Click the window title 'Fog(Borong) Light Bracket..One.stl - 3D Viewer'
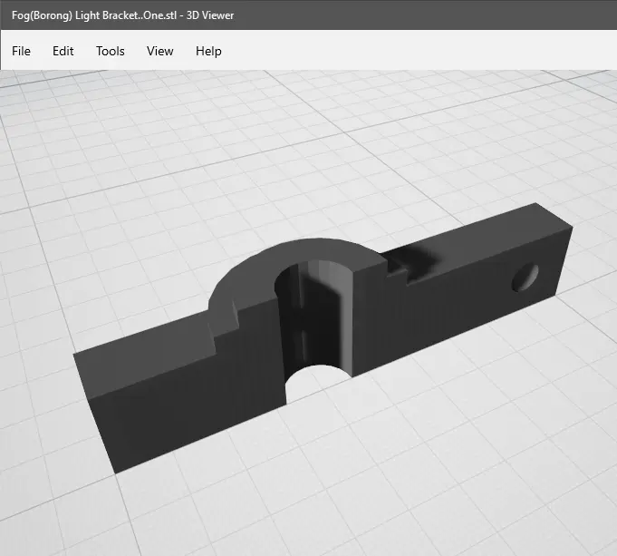This screenshot has width=617, height=556. click(123, 15)
